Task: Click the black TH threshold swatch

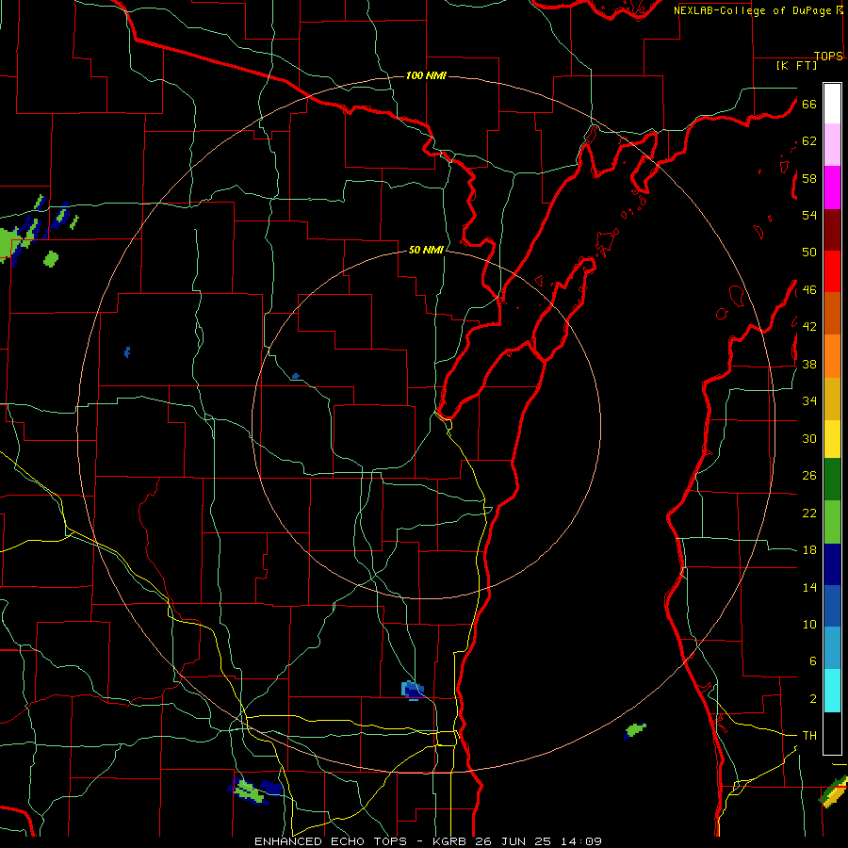Action: click(x=832, y=733)
